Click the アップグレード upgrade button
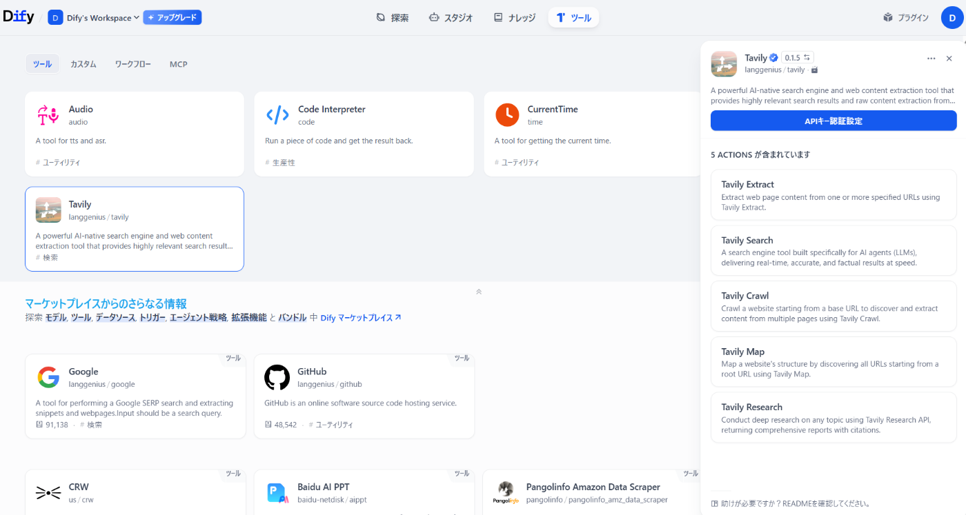This screenshot has height=515, width=966. click(x=172, y=17)
